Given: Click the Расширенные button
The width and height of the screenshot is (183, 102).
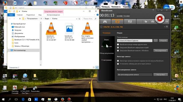Looking at the screenshot, I should coord(161,50).
